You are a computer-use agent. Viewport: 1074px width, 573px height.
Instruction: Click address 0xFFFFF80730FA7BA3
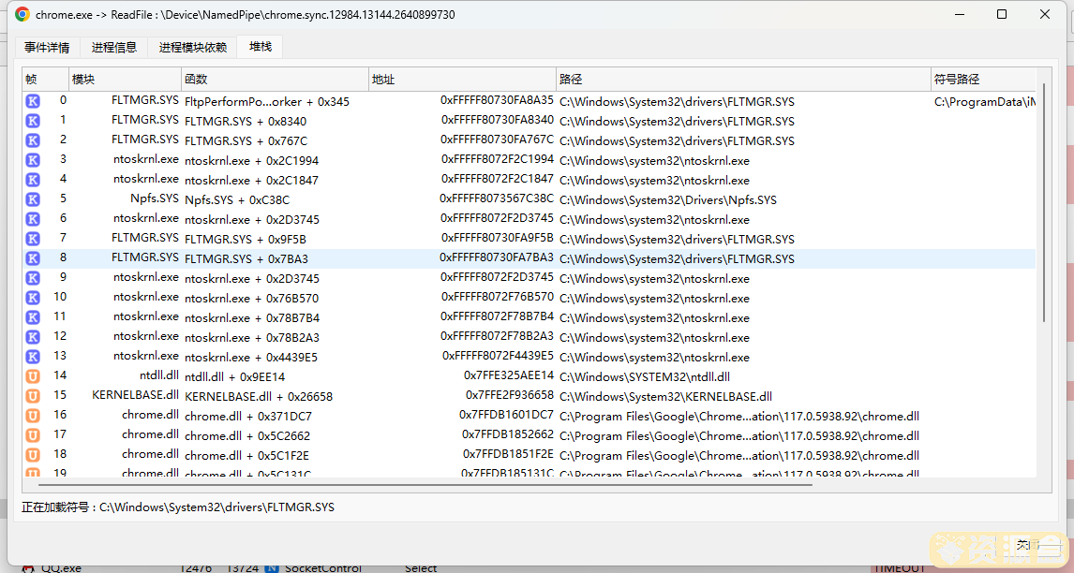pos(498,257)
